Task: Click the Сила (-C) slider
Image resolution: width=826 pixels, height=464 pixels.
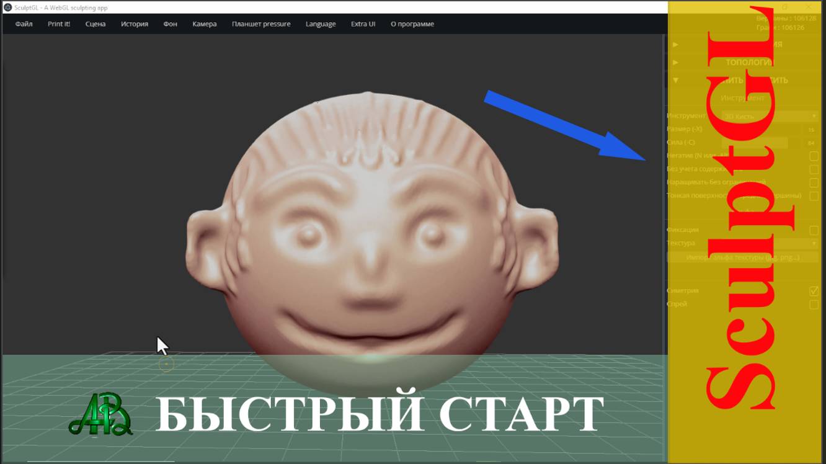Action: pos(761,143)
